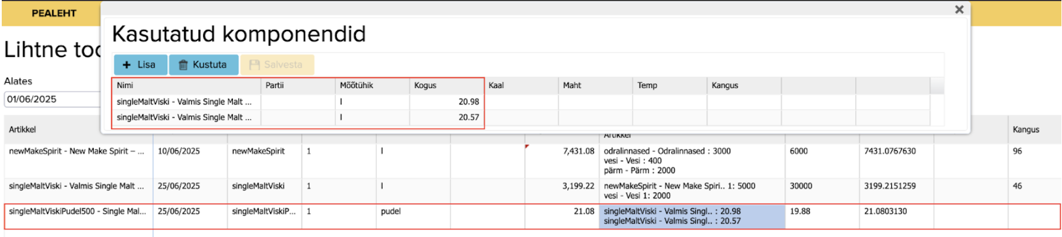Click the Alates date field
The width and height of the screenshot is (1062, 237).
point(52,99)
